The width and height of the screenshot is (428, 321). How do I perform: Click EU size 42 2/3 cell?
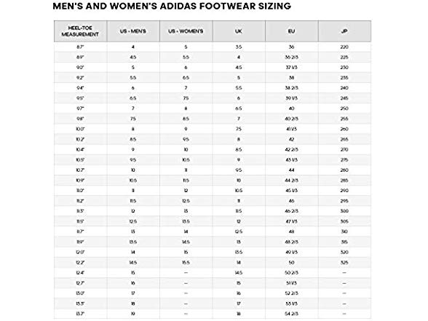(x=291, y=150)
